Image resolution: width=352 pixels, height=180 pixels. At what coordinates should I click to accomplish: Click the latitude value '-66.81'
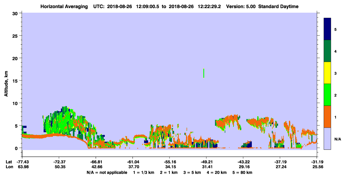click(x=96, y=162)
